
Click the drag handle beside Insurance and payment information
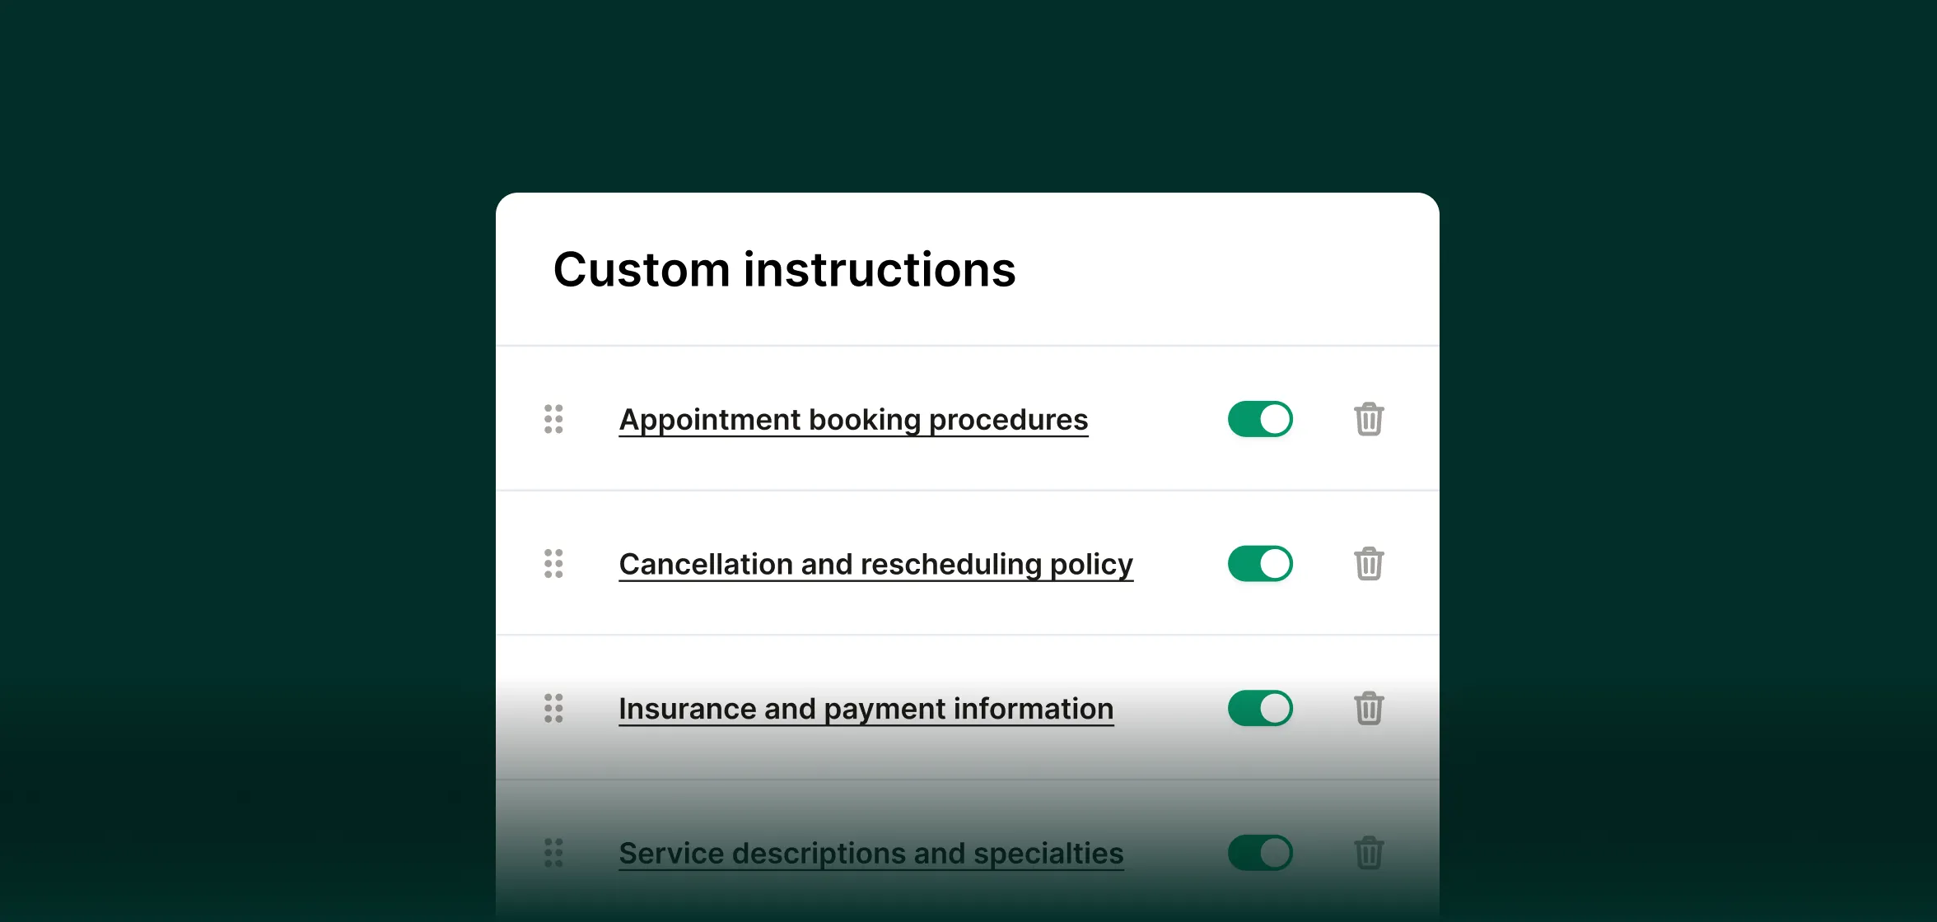pos(553,708)
